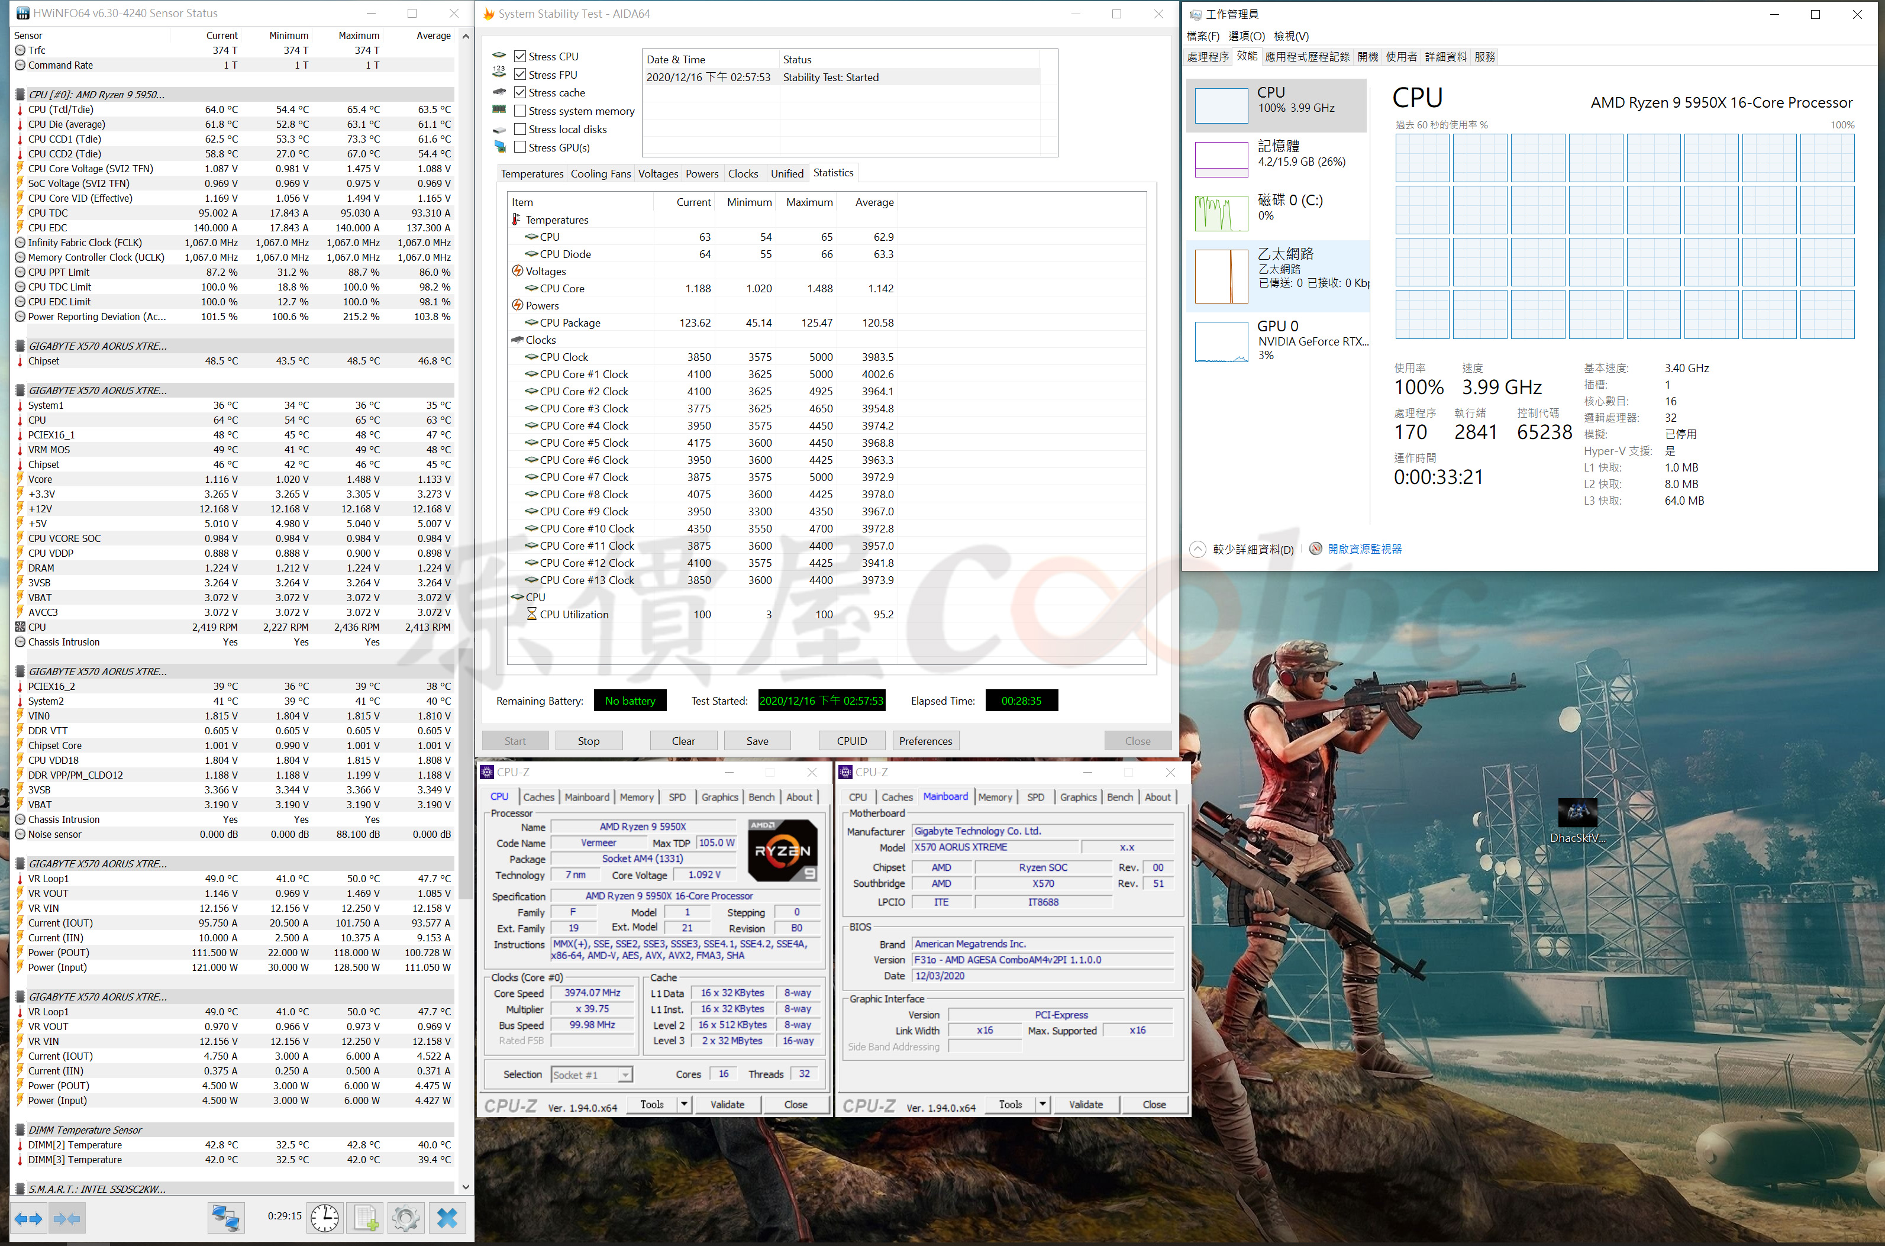Collapse Clocks group in AIDA64 Statistics
1885x1246 pixels.
pos(517,340)
